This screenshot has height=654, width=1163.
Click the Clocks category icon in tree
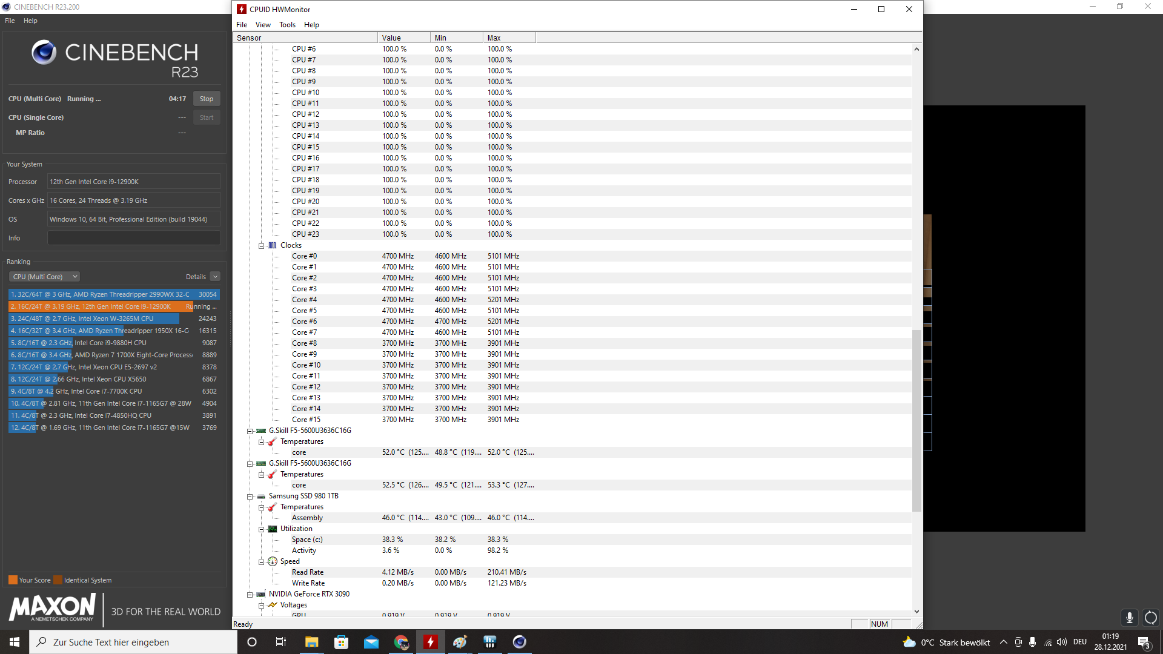tap(273, 245)
